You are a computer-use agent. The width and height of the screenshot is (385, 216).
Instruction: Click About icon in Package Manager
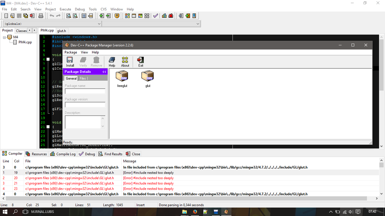[x=125, y=62]
